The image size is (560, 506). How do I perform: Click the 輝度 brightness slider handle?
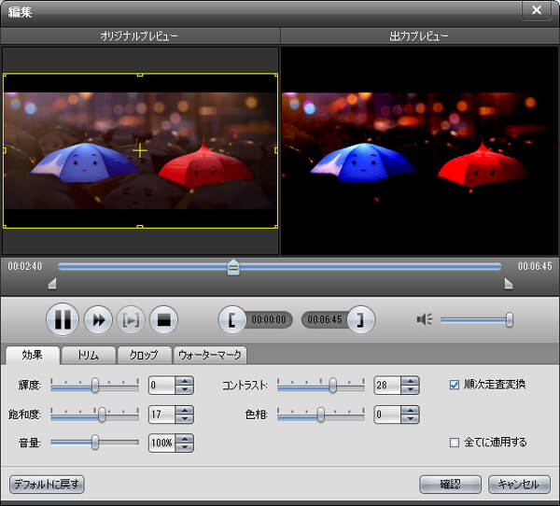[95, 386]
